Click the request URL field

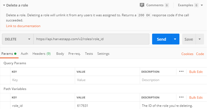pos(91,39)
